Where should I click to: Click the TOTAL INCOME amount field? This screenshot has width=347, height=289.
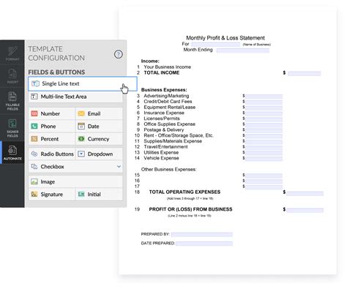click(305, 73)
